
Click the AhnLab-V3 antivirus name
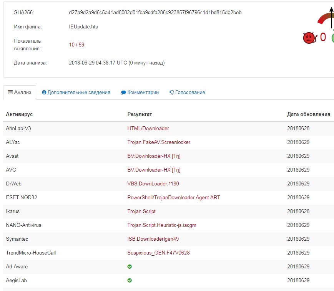(18, 128)
